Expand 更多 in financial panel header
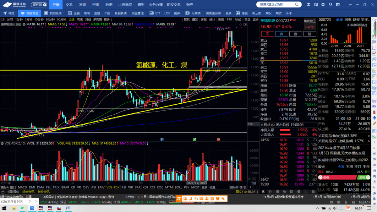The width and height of the screenshot is (377, 212). point(366,19)
